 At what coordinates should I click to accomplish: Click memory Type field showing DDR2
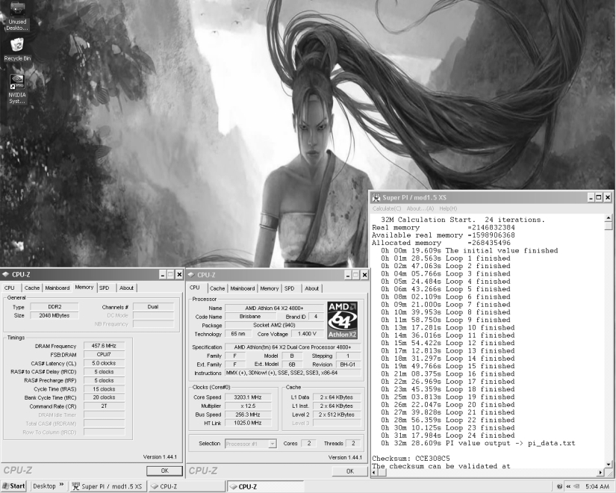tap(55, 307)
